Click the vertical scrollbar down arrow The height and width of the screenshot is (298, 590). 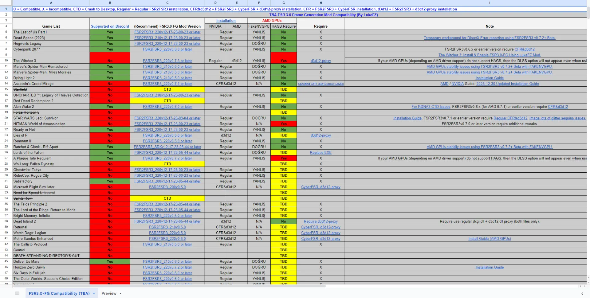click(588, 281)
